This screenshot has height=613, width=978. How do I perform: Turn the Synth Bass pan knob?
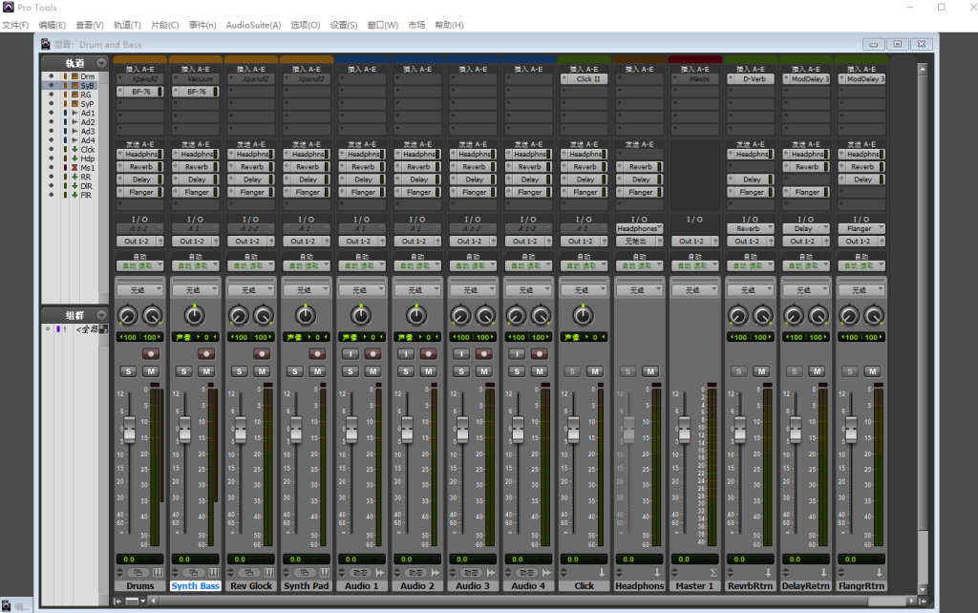click(x=195, y=315)
